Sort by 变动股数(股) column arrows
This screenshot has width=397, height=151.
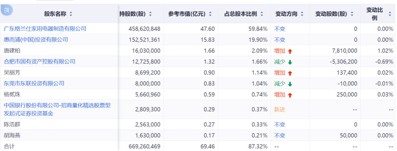(x=352, y=14)
